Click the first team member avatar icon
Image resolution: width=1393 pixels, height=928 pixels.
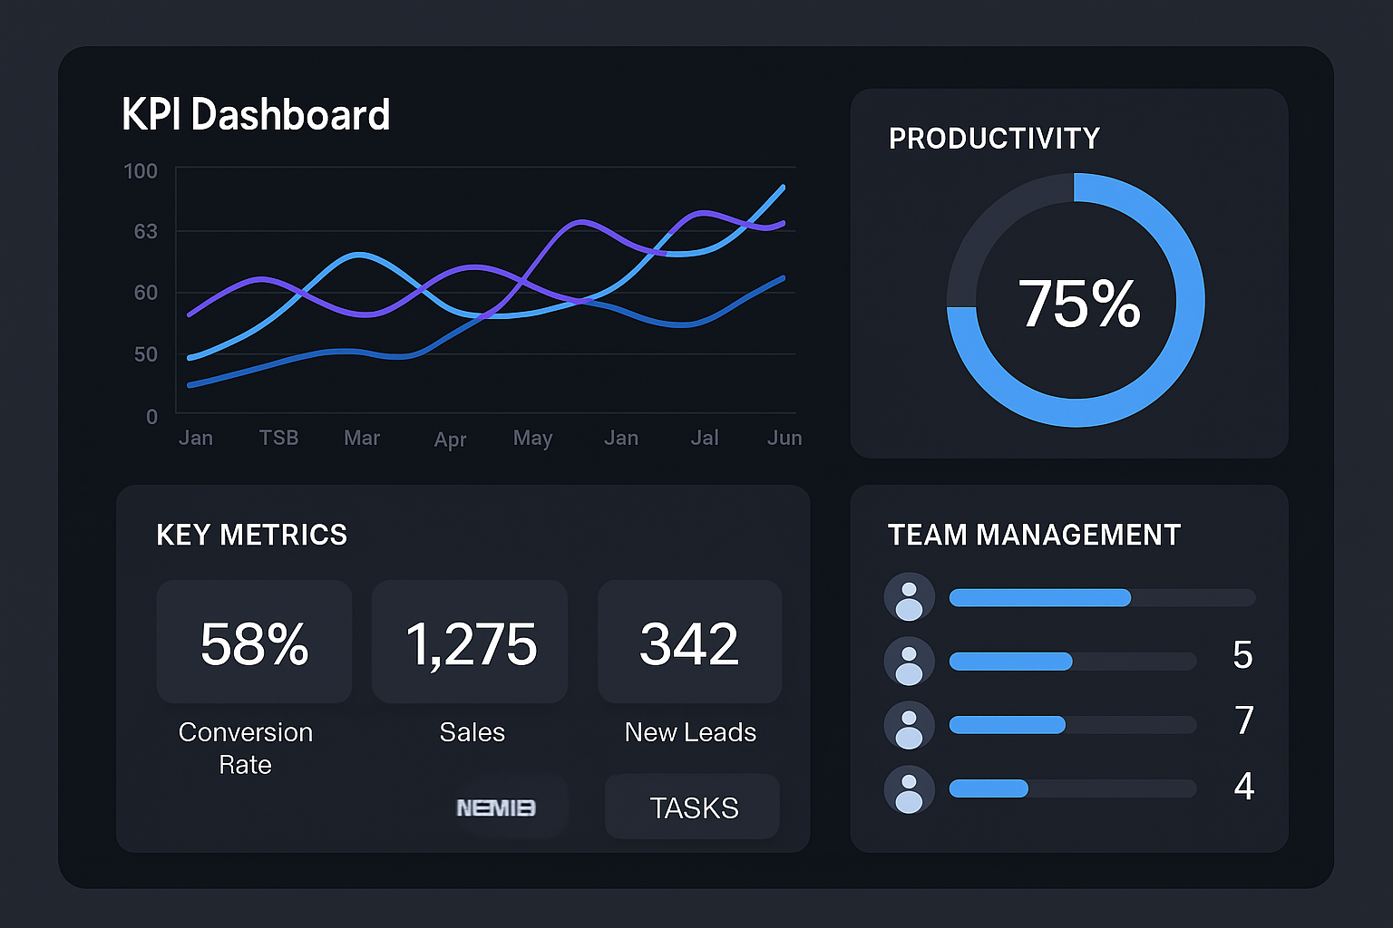tap(909, 597)
